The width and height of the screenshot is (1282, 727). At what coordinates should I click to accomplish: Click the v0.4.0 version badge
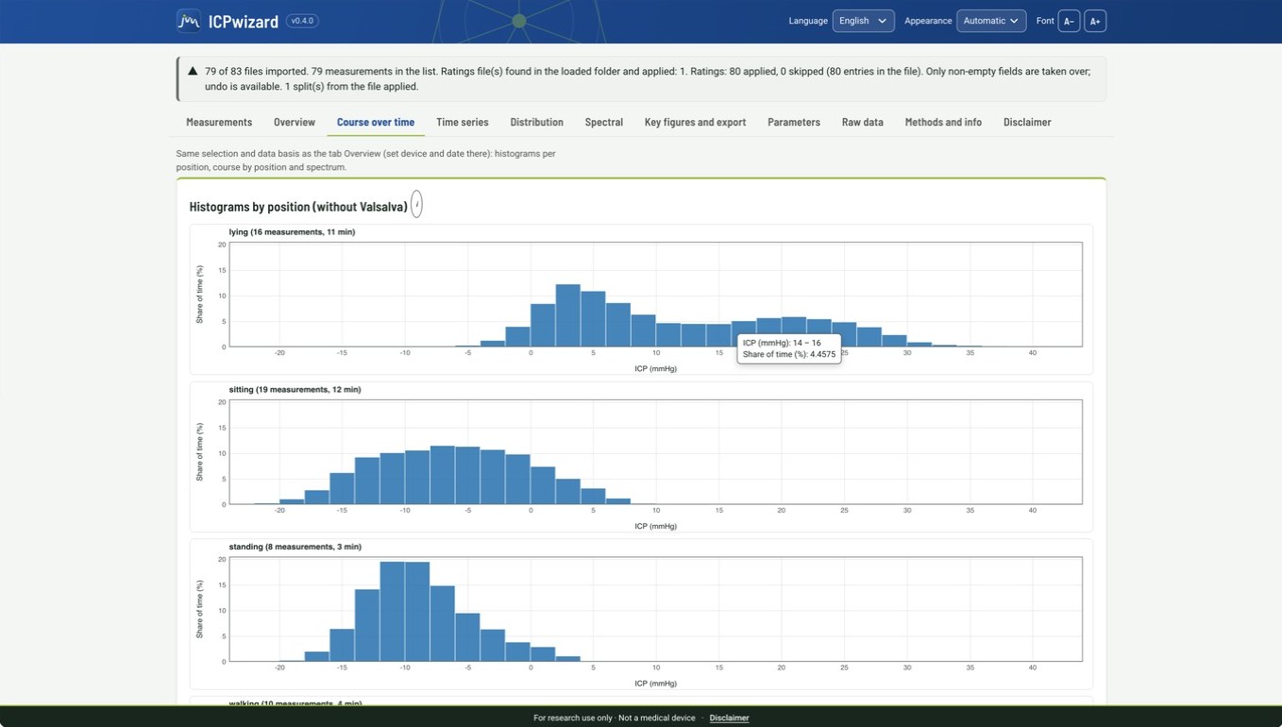click(302, 21)
